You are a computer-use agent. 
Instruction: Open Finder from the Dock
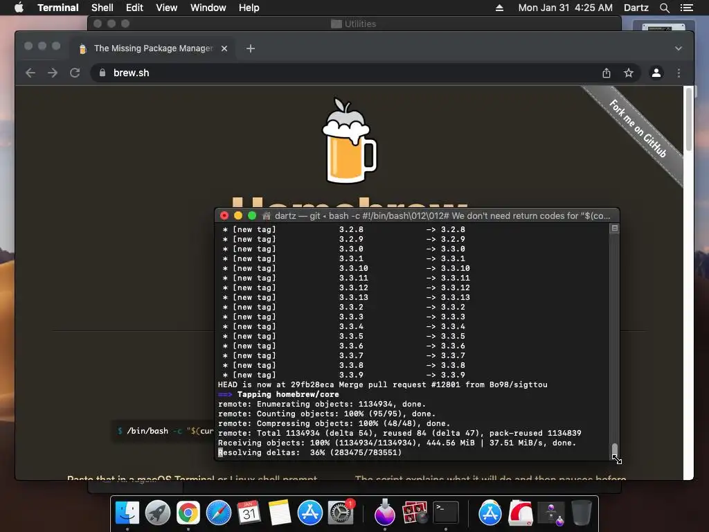point(127,513)
